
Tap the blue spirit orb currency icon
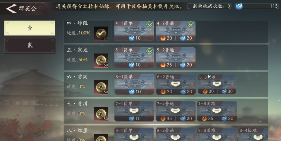click(x=239, y=6)
